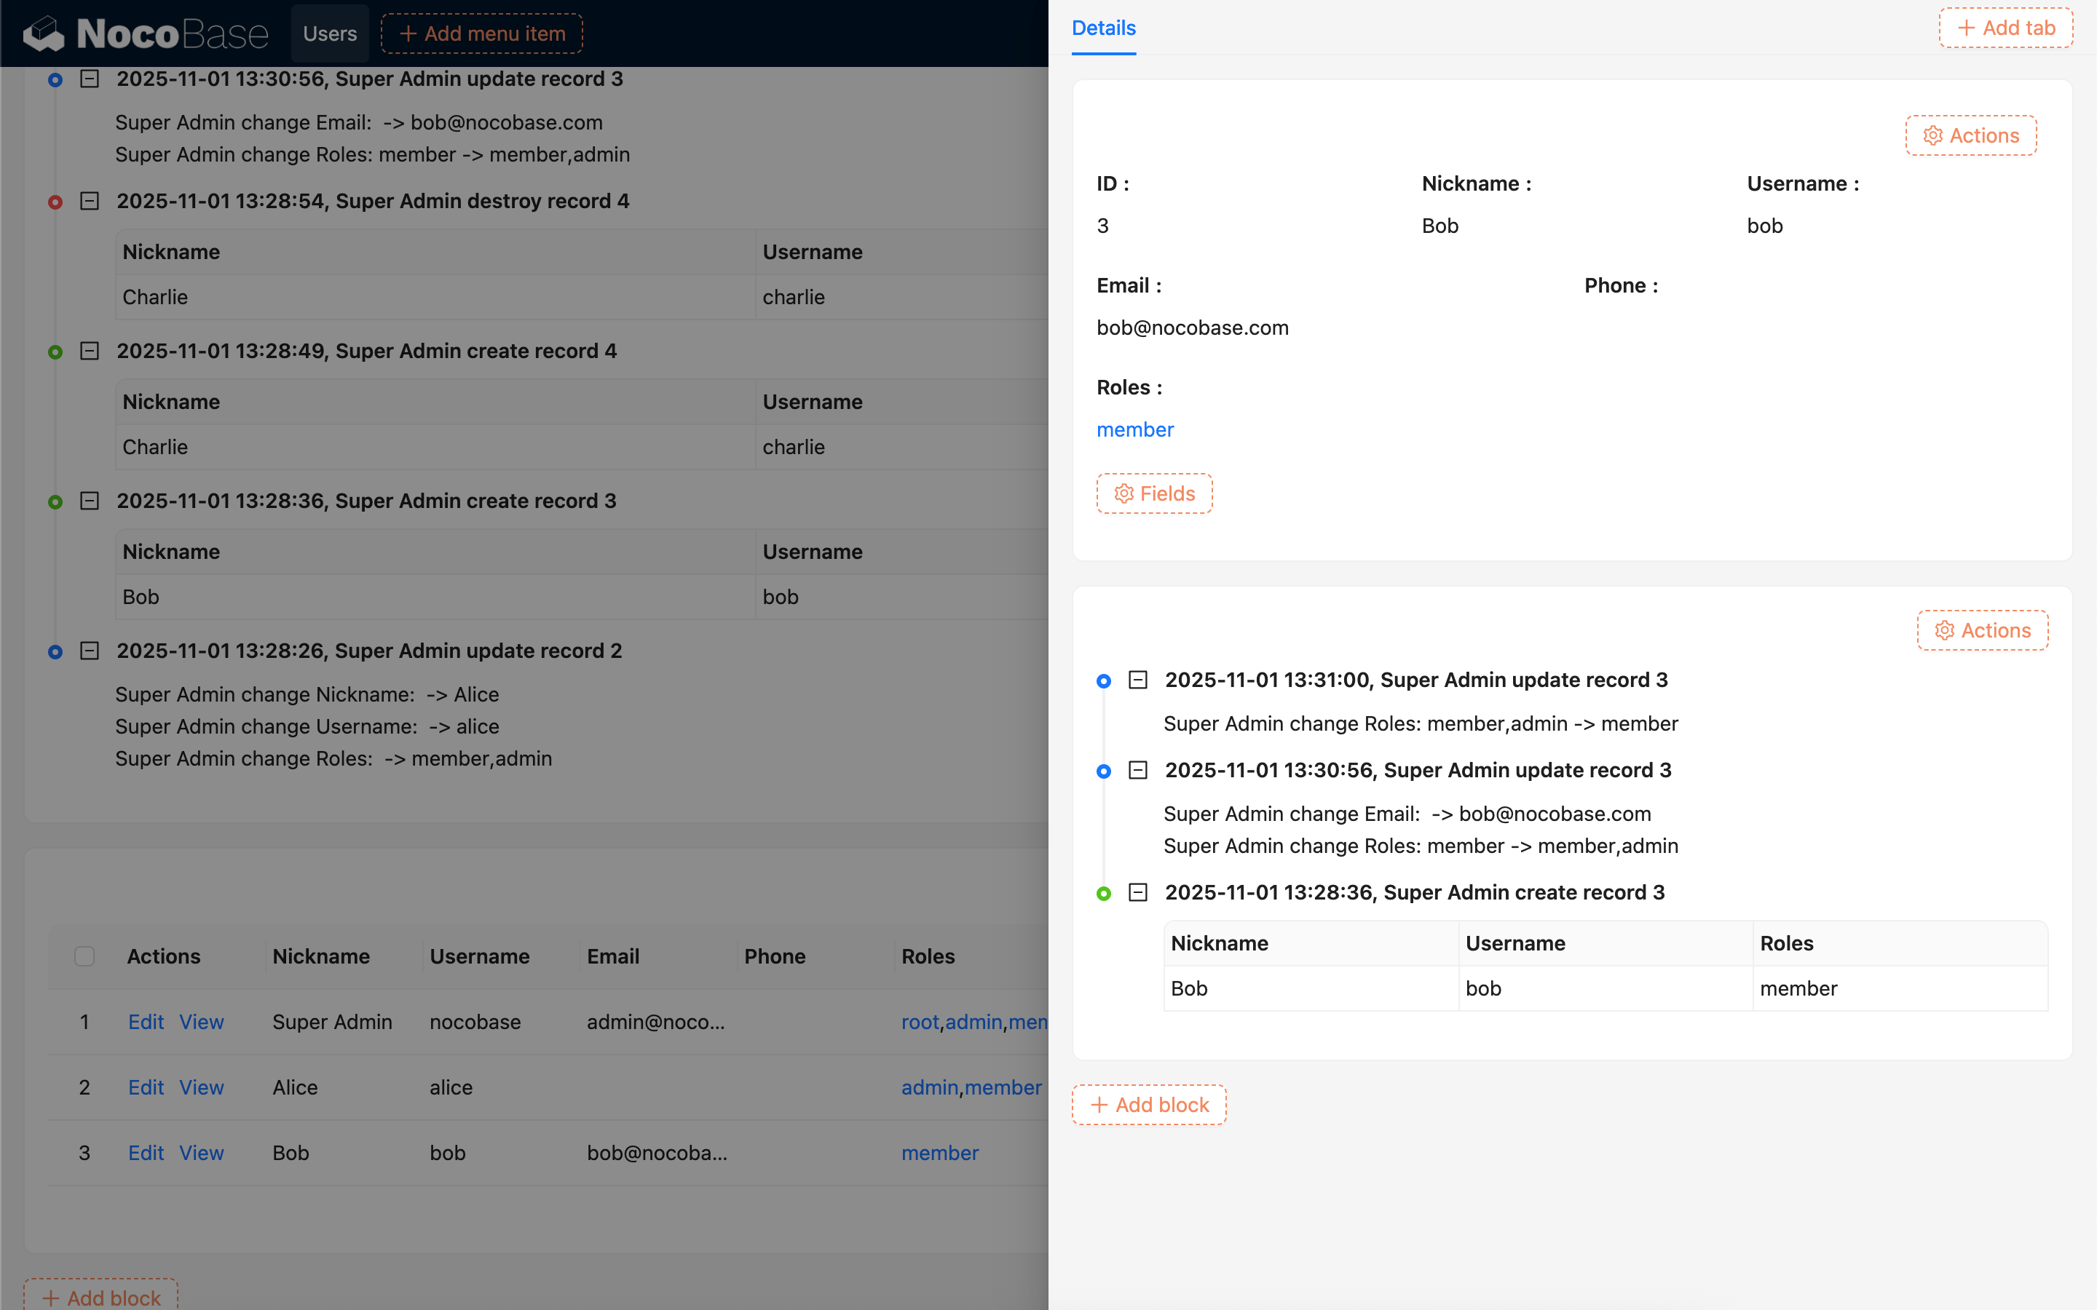Click Add block button in drawer
This screenshot has height=1310, width=2097.
coord(1149,1105)
